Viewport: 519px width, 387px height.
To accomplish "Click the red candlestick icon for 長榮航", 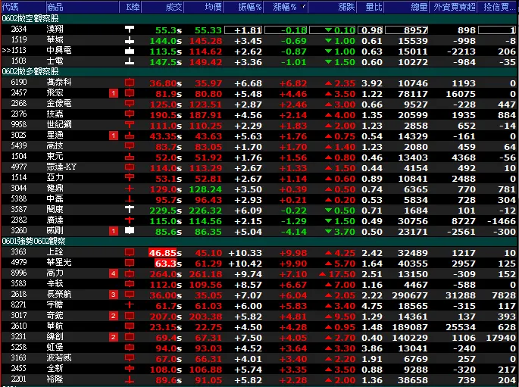I will 130,295.
